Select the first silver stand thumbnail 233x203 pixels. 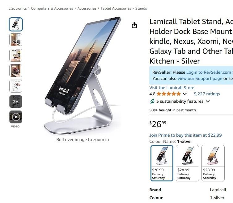[x=16, y=24]
